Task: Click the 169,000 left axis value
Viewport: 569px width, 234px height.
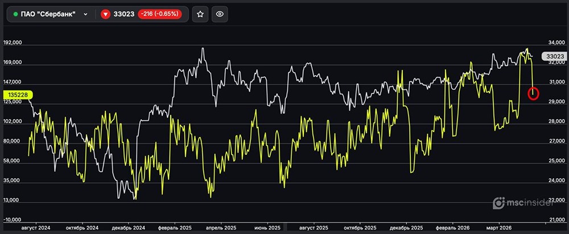Action: pos(13,63)
